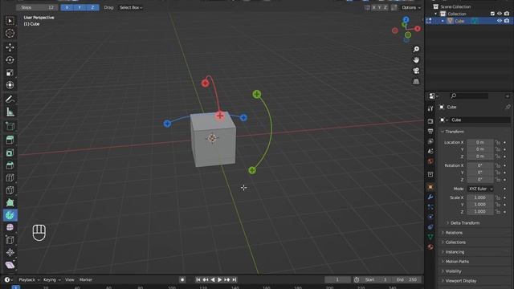514x289 pixels.
Task: Open rotation Mode XYZ Euler dropdown
Action: tap(480, 189)
